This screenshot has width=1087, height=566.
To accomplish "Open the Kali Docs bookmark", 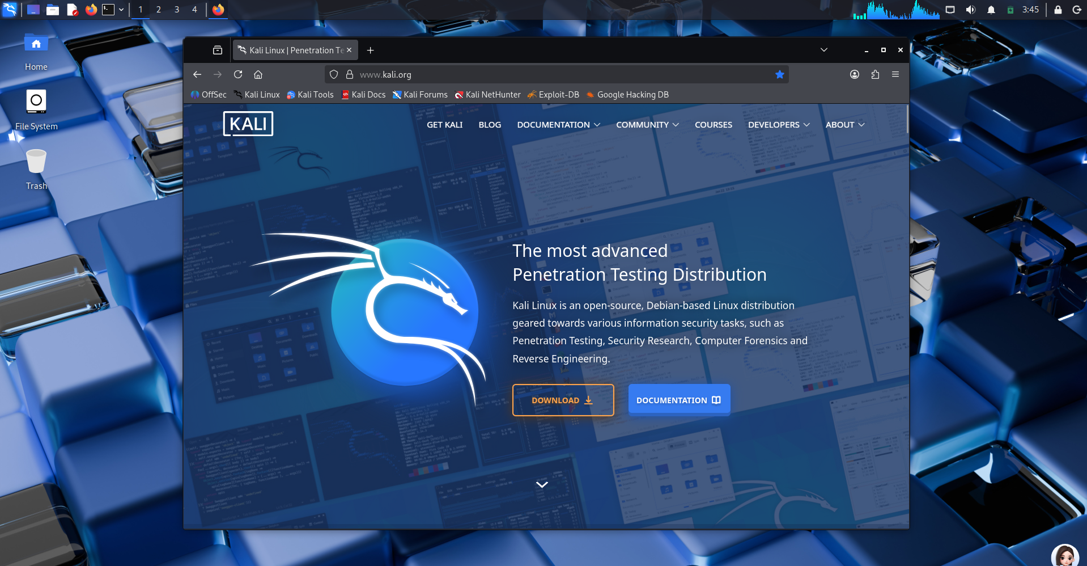I will [x=363, y=95].
